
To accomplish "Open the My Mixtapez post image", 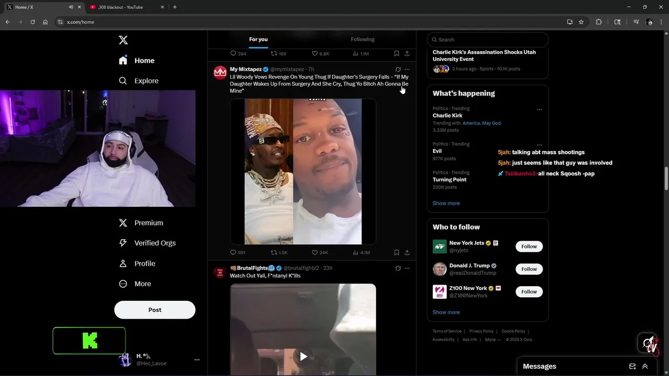I will 303,171.
